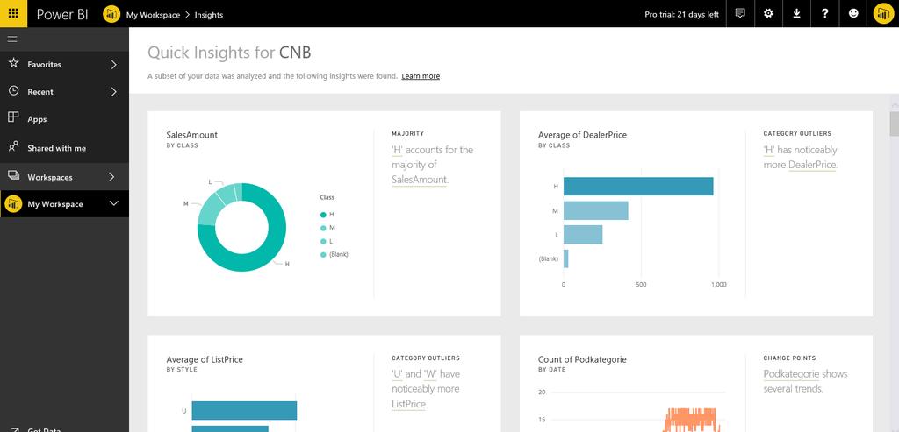Click the yellow Power BI workspace icon in the header

pyautogui.click(x=111, y=14)
